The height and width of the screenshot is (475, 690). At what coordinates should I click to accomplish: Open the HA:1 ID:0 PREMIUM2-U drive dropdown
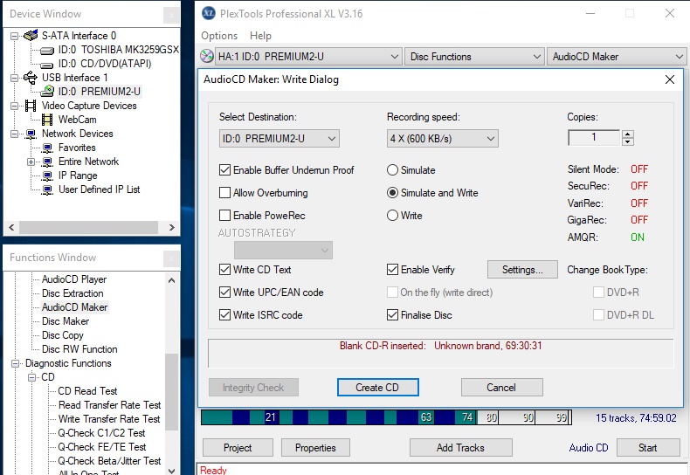[308, 56]
